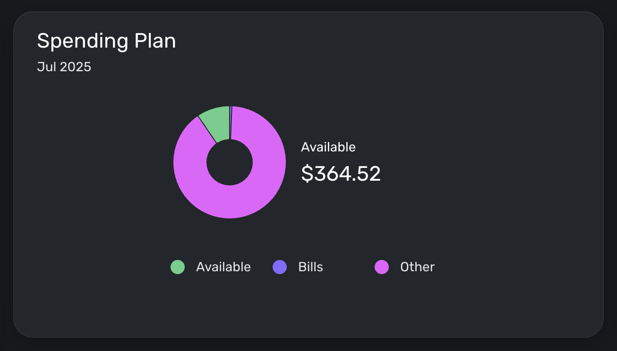
Task: Toggle the Available series via legend label
Action: 223,267
